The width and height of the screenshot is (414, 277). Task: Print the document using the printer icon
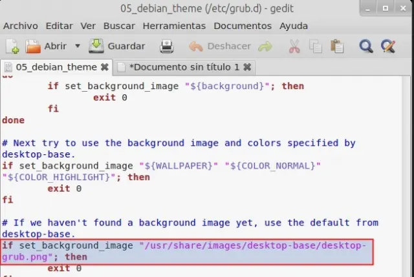coord(167,46)
